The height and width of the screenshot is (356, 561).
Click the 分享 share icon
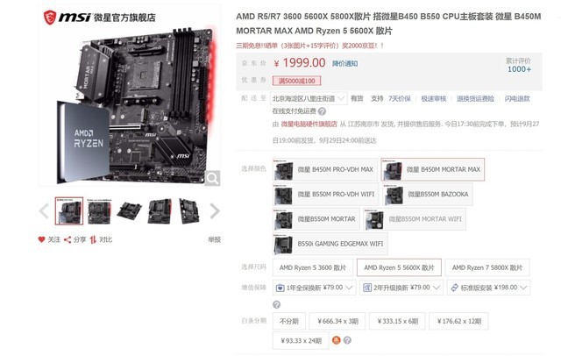pyautogui.click(x=67, y=239)
